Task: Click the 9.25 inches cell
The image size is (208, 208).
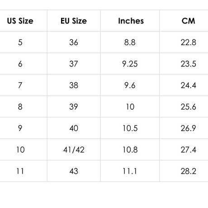Action: pos(130,64)
